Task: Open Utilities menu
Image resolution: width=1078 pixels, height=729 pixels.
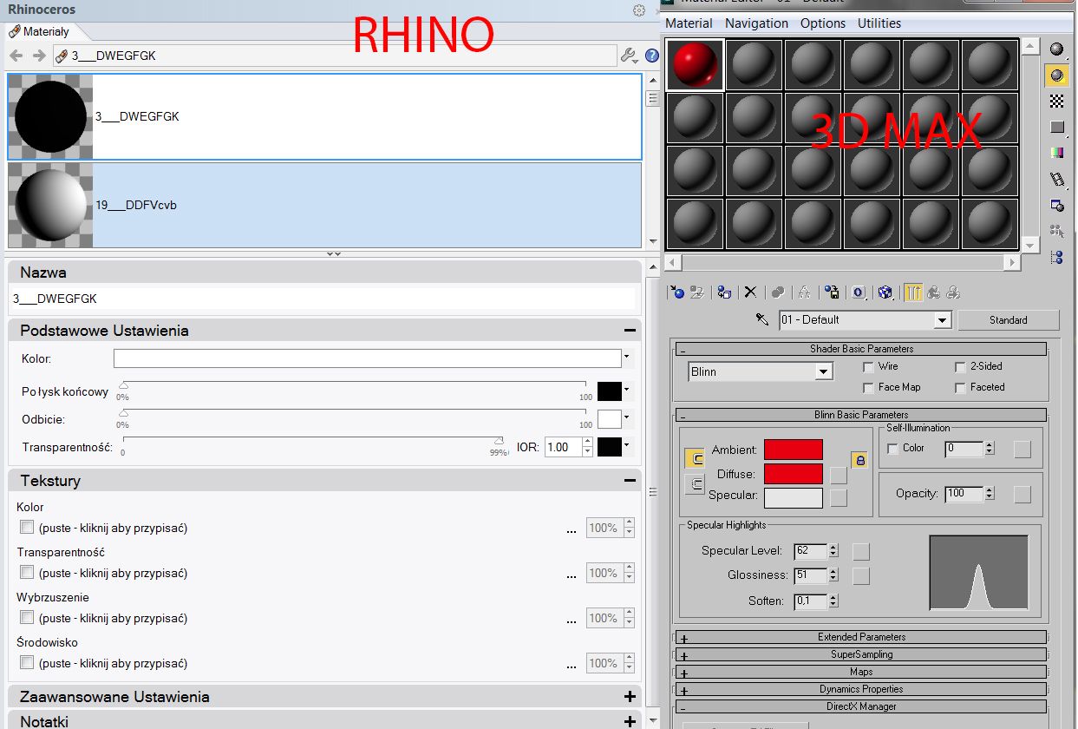Action: coord(879,23)
